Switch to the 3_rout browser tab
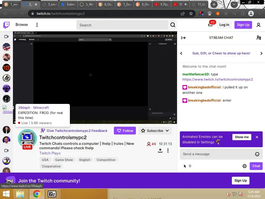 (50, 4)
